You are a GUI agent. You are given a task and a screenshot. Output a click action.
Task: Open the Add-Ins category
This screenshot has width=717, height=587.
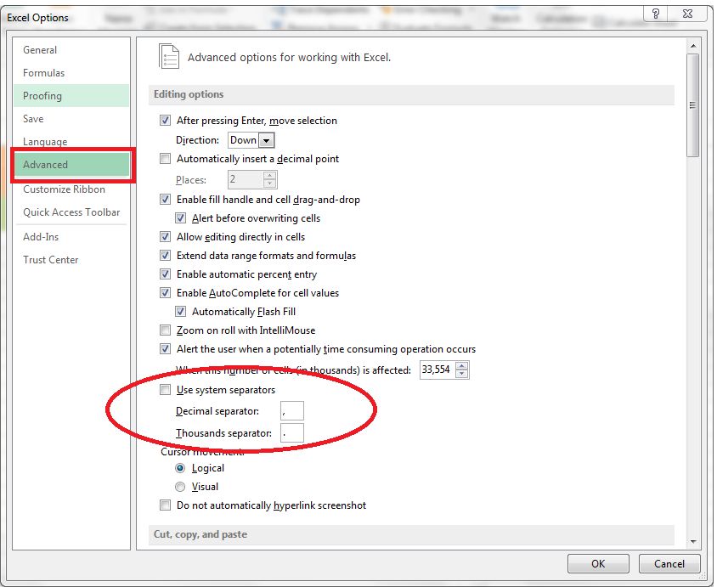[71, 237]
